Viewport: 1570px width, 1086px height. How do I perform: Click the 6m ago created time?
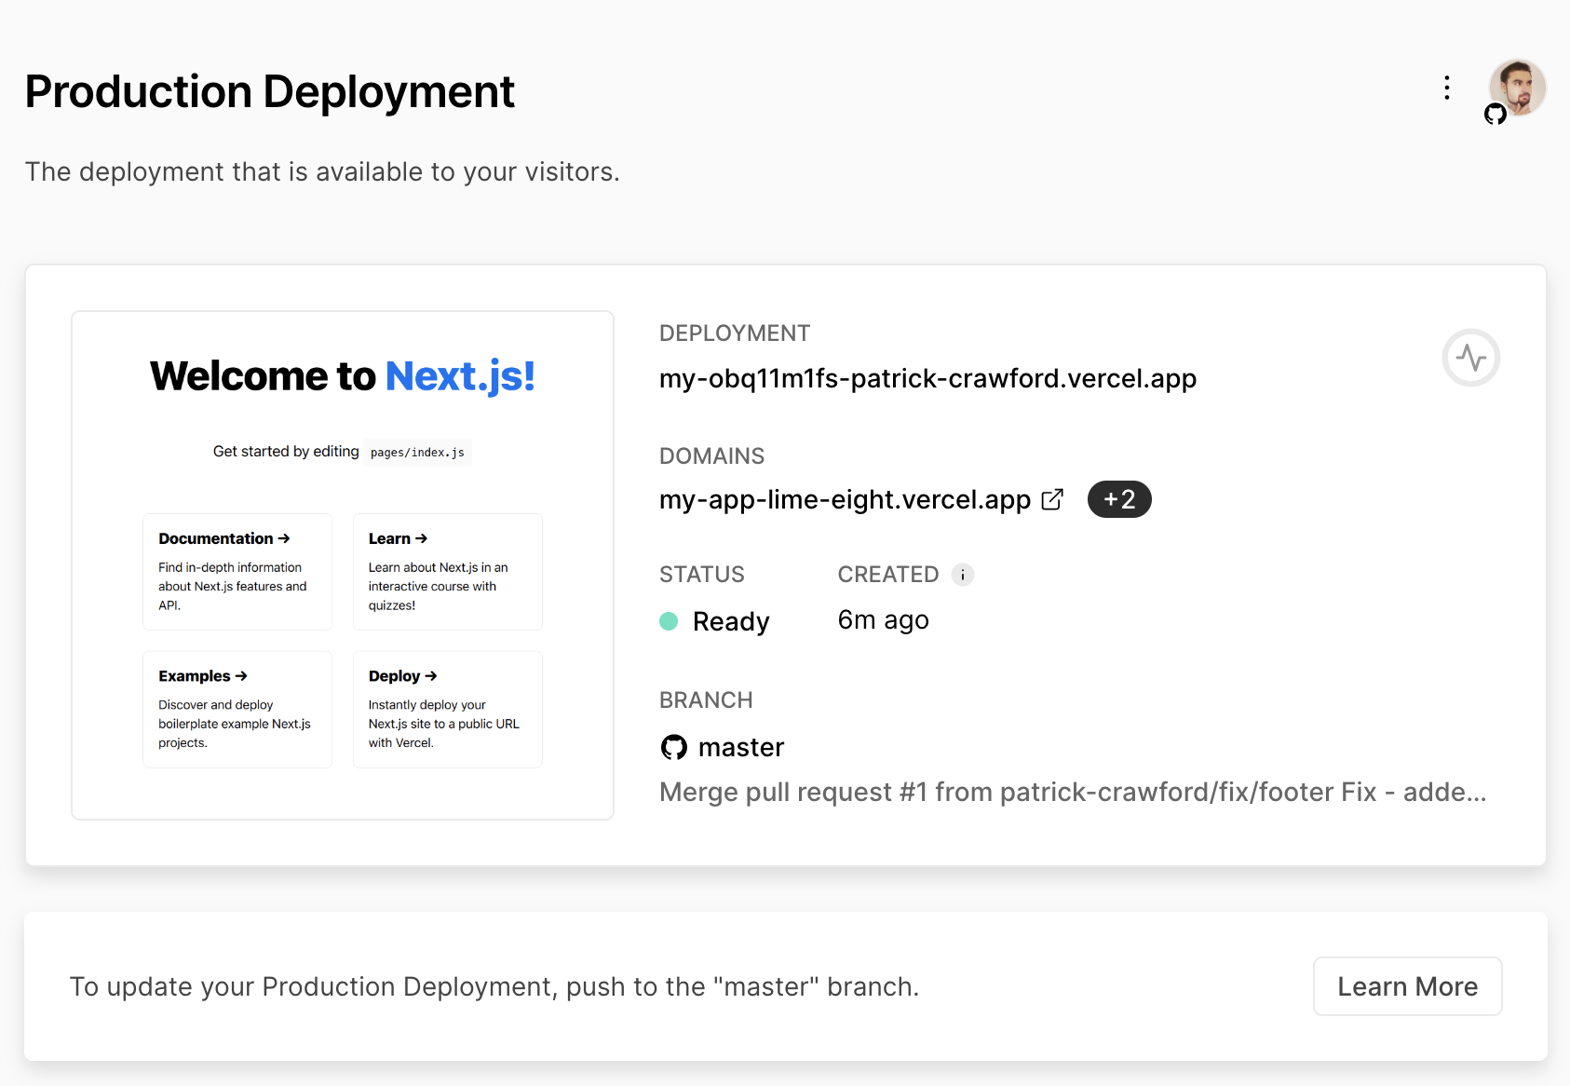883,620
